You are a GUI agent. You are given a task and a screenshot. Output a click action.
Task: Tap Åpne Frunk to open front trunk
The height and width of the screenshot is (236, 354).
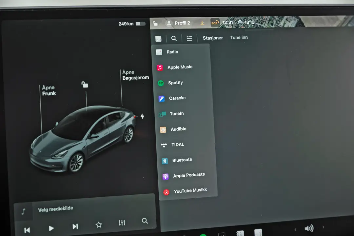[x=49, y=90]
